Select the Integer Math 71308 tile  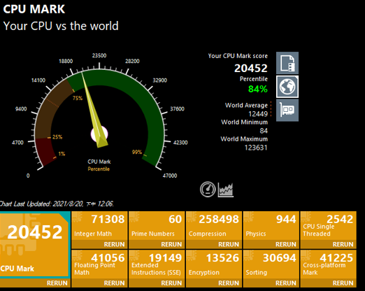(x=99, y=226)
